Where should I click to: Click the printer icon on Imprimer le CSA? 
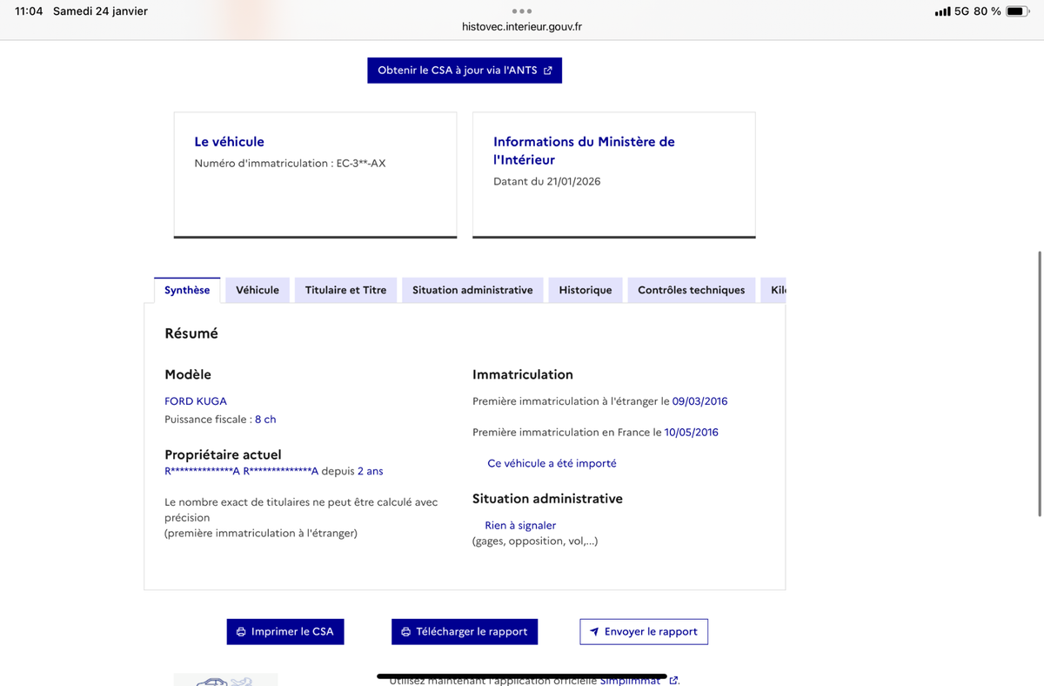point(241,632)
